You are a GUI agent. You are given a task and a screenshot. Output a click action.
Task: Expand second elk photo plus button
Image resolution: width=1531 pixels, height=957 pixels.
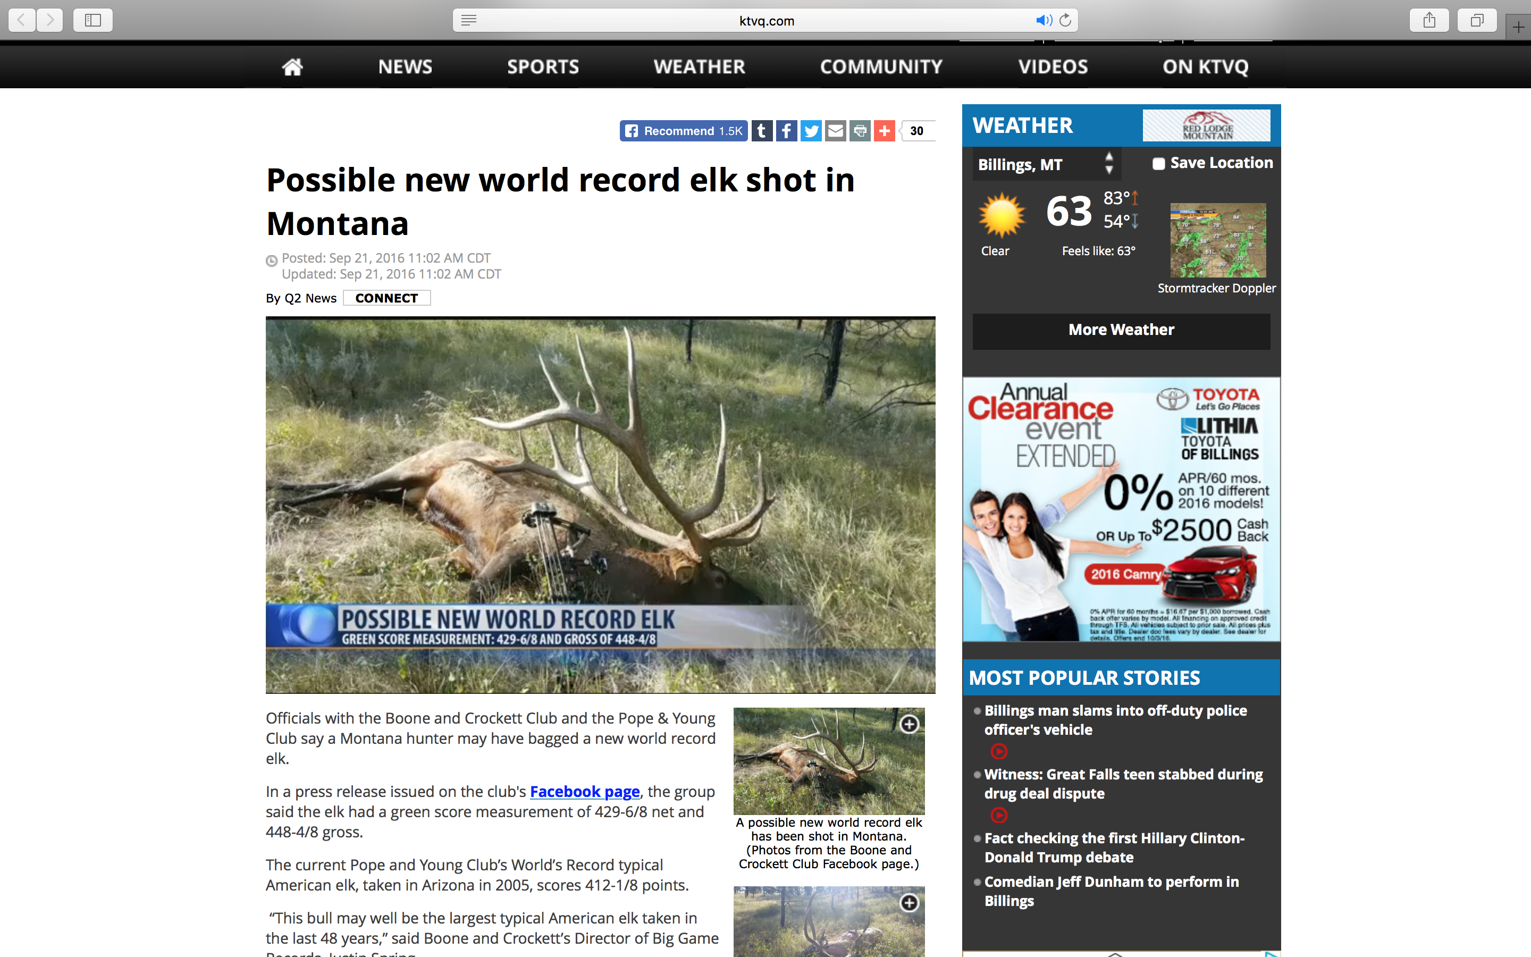tap(909, 903)
